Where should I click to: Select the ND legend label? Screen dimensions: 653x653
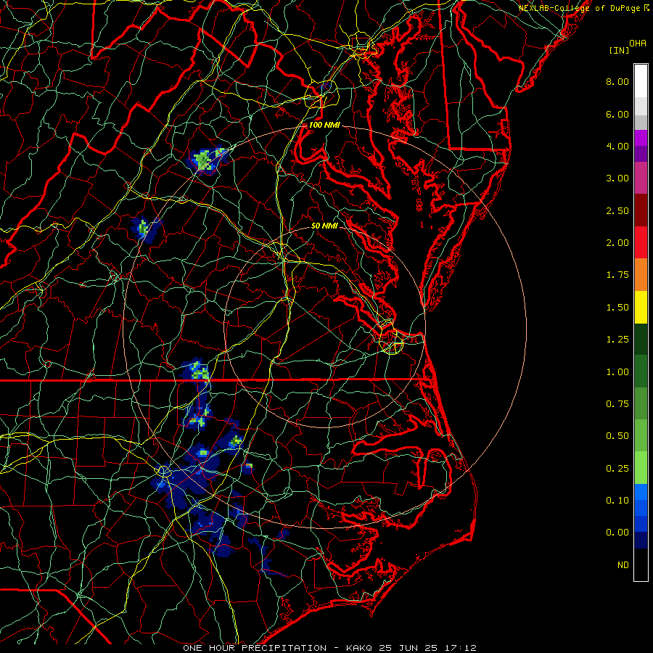click(x=623, y=565)
